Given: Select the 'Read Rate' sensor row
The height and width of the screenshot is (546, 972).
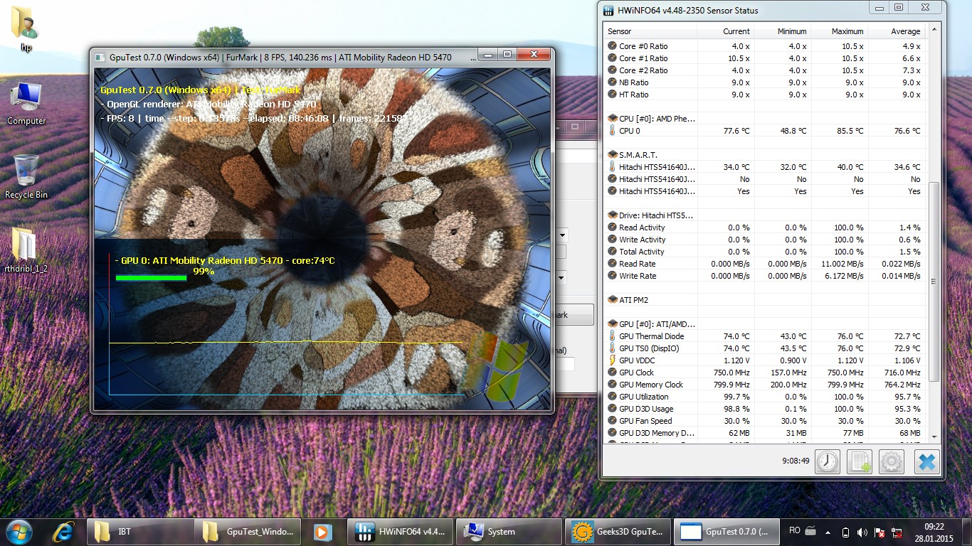Looking at the screenshot, I should coord(764,264).
